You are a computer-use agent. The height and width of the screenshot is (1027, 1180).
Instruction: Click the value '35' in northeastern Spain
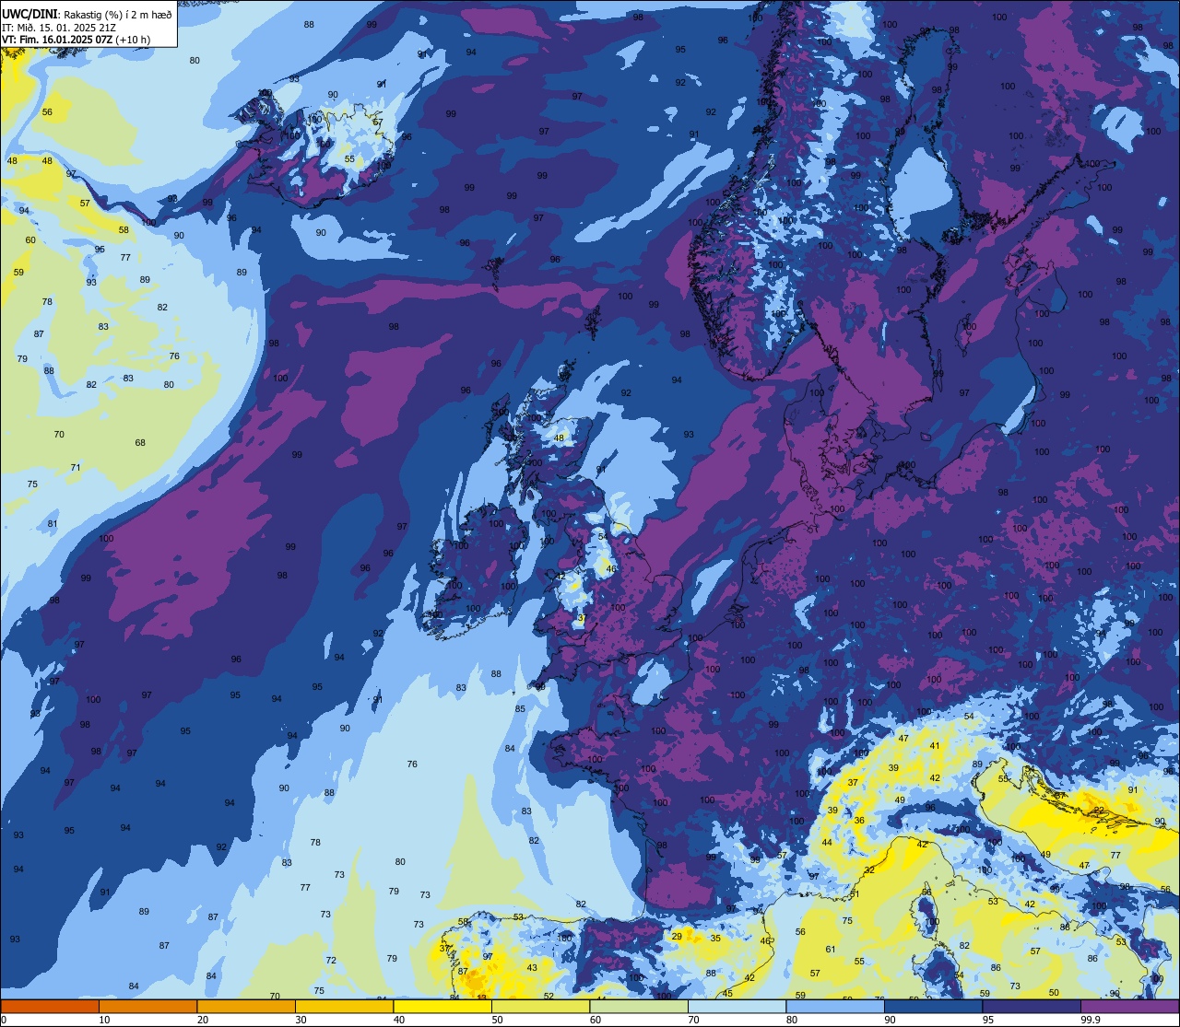(715, 939)
